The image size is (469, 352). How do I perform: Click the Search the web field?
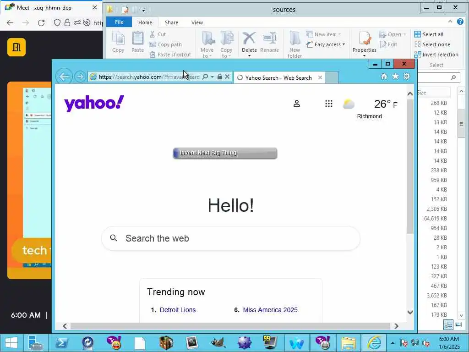(231, 238)
